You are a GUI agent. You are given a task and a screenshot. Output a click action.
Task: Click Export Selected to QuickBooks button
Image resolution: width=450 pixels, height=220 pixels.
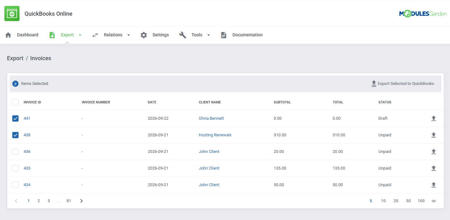tap(403, 84)
